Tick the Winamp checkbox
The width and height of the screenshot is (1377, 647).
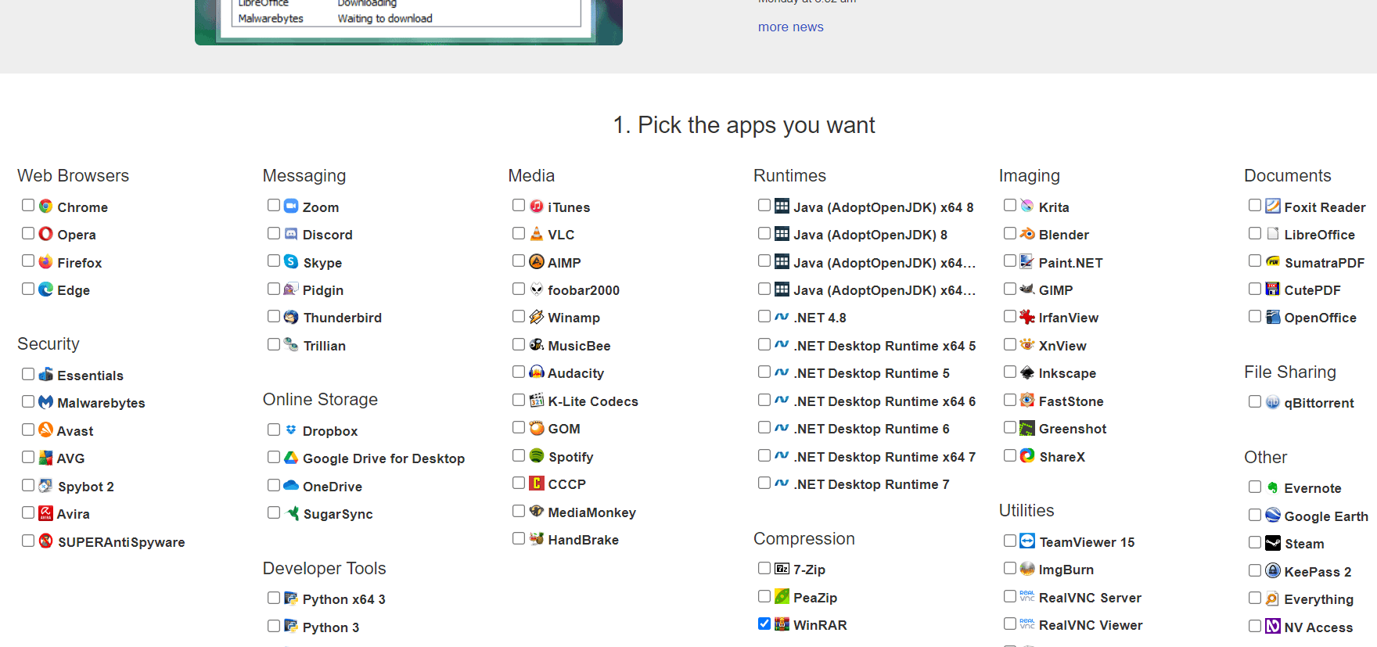click(x=519, y=316)
